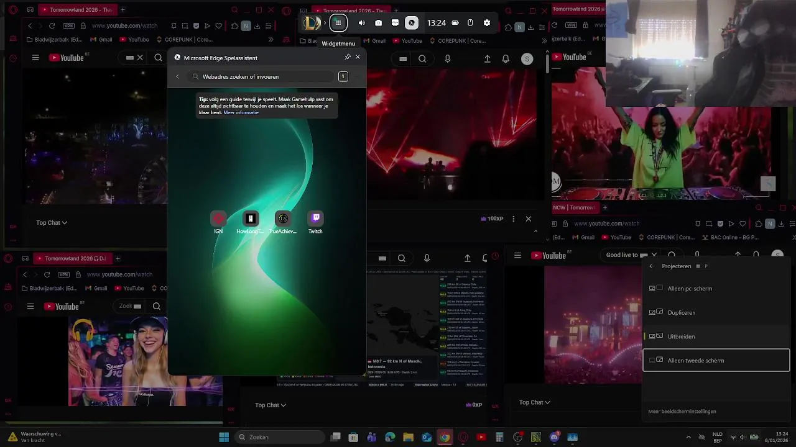796x447 pixels.
Task: Click the DJ video thumbnail in bottom-left window
Action: (118, 361)
